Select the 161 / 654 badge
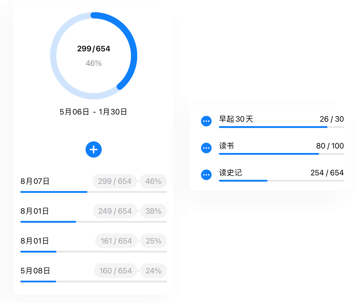Screen dimensions: 359x303 tap(116, 241)
